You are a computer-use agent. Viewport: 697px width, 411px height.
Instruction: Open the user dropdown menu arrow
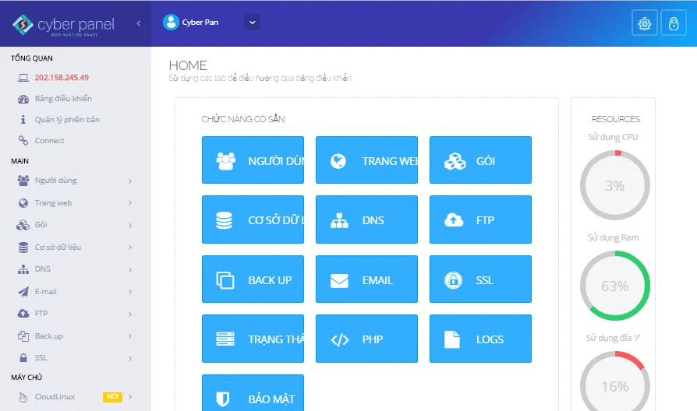(x=252, y=23)
